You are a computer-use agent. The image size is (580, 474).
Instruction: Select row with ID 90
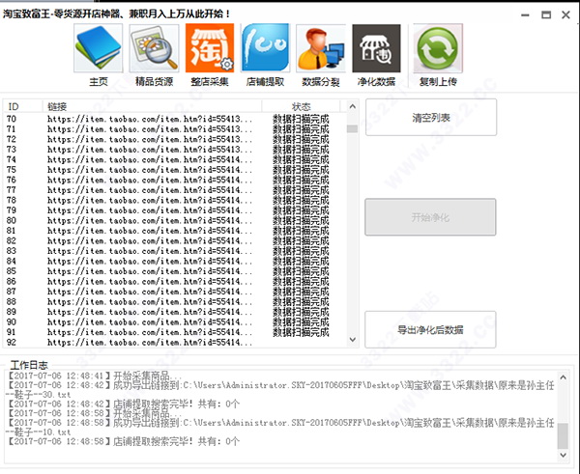pyautogui.click(x=175, y=322)
